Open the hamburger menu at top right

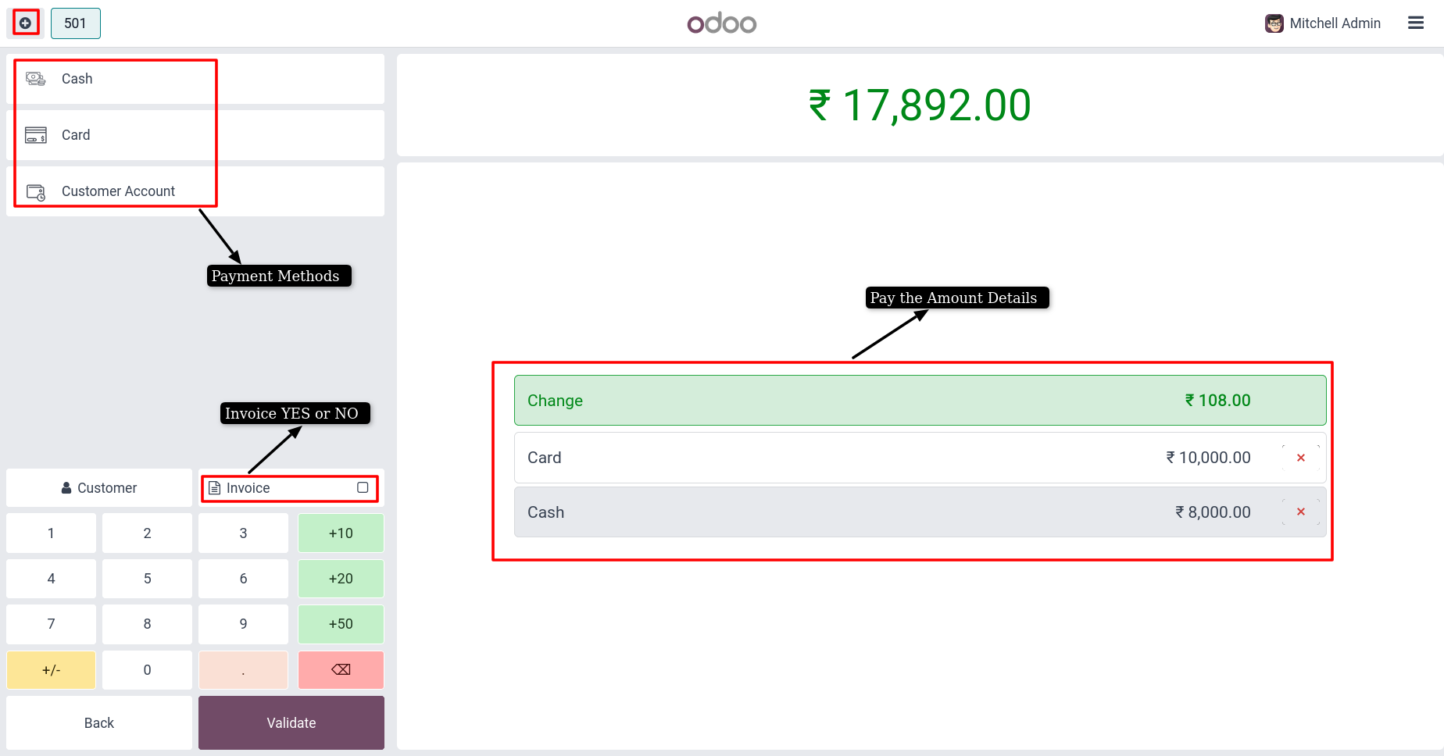tap(1416, 23)
